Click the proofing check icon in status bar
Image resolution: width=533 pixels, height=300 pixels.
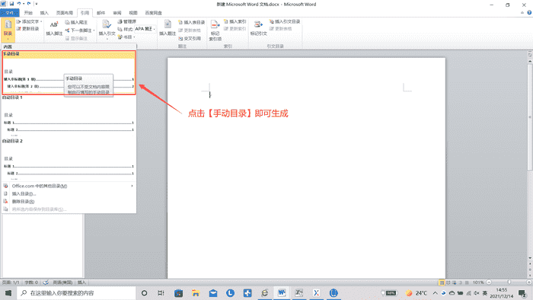click(46, 282)
